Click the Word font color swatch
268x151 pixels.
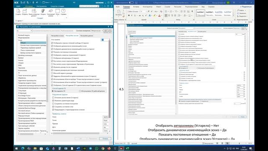[159, 16]
